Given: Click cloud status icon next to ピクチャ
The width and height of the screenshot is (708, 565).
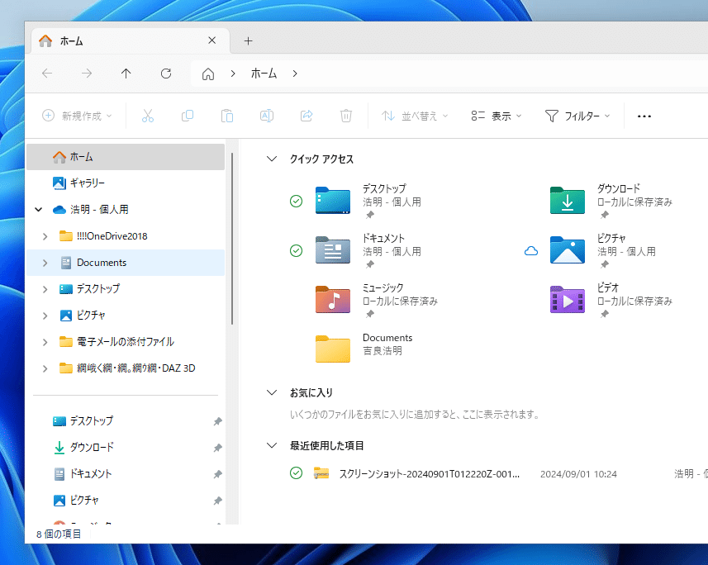Looking at the screenshot, I should pyautogui.click(x=531, y=251).
